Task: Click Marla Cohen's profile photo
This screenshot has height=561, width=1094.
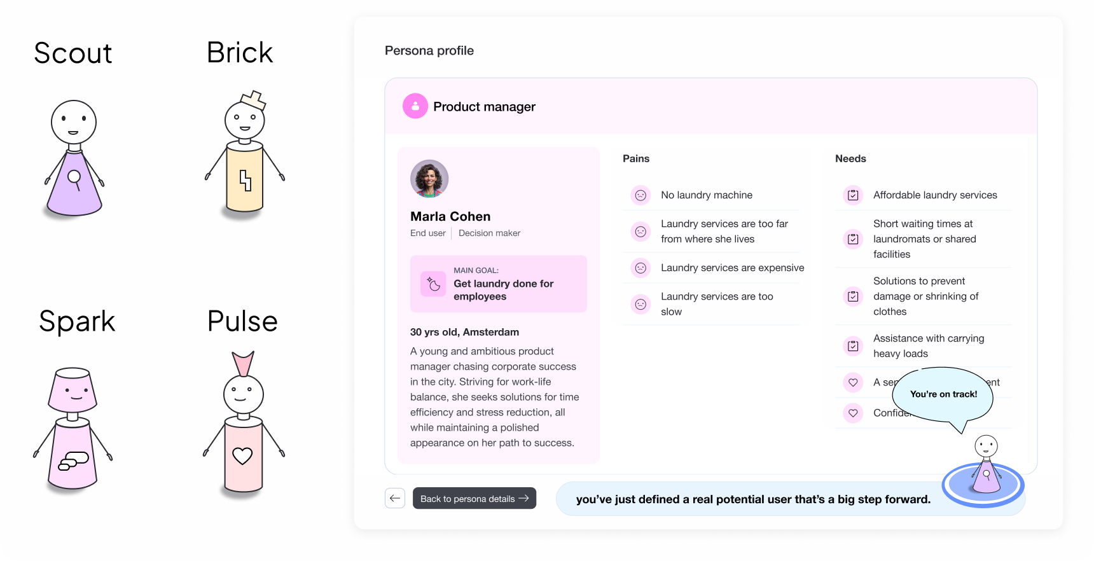Action: pos(429,179)
